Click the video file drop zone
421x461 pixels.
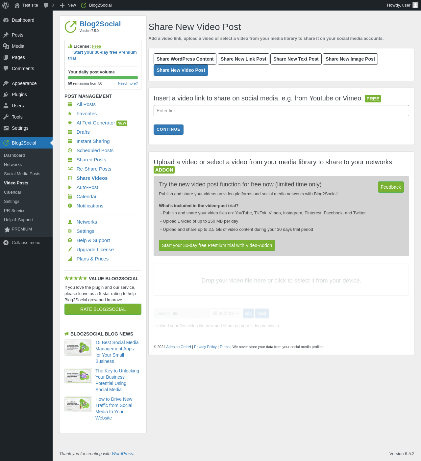(281, 279)
